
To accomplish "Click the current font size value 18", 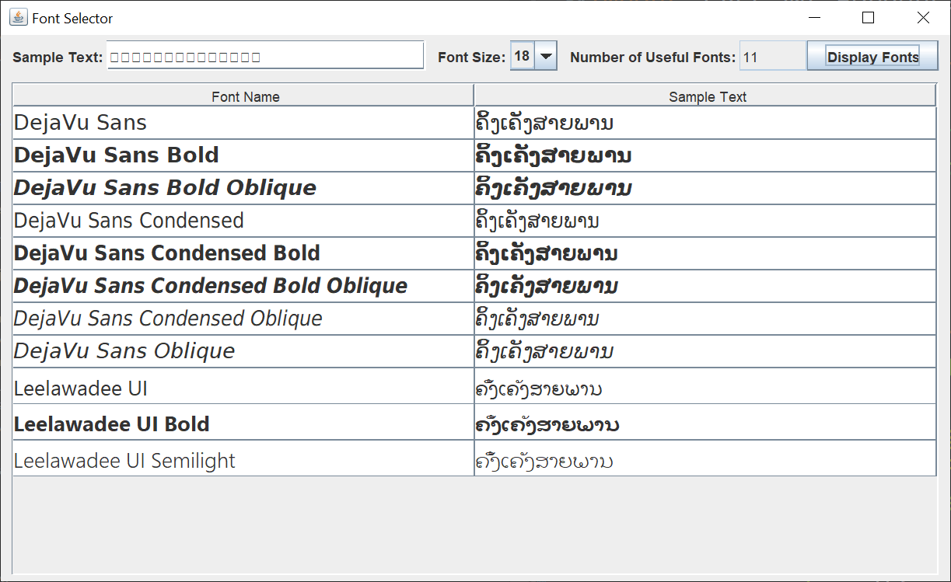I will [x=523, y=55].
